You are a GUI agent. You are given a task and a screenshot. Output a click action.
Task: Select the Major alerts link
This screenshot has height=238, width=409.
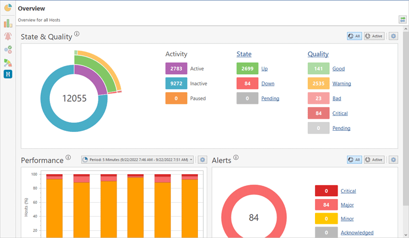tap(347, 205)
